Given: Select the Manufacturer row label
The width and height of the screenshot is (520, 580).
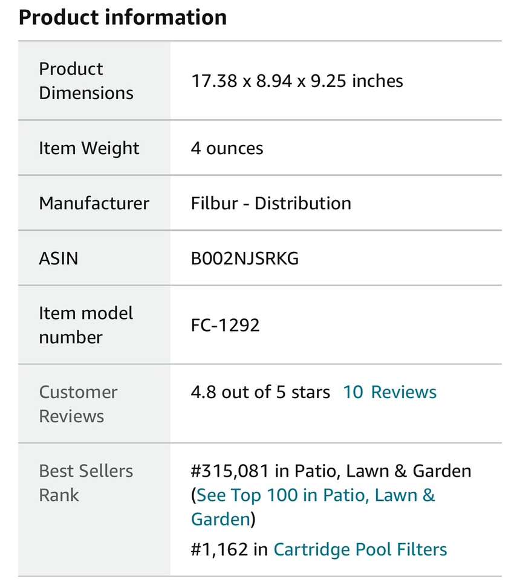Looking at the screenshot, I should [x=94, y=203].
